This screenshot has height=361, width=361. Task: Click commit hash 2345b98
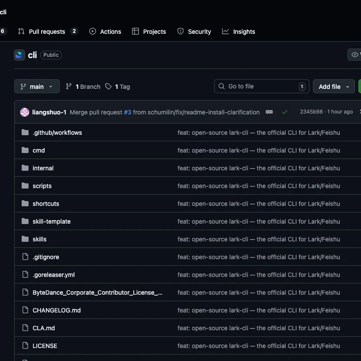click(311, 112)
